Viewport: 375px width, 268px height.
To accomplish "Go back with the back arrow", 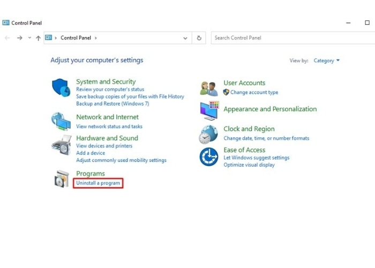I will (x=7, y=38).
